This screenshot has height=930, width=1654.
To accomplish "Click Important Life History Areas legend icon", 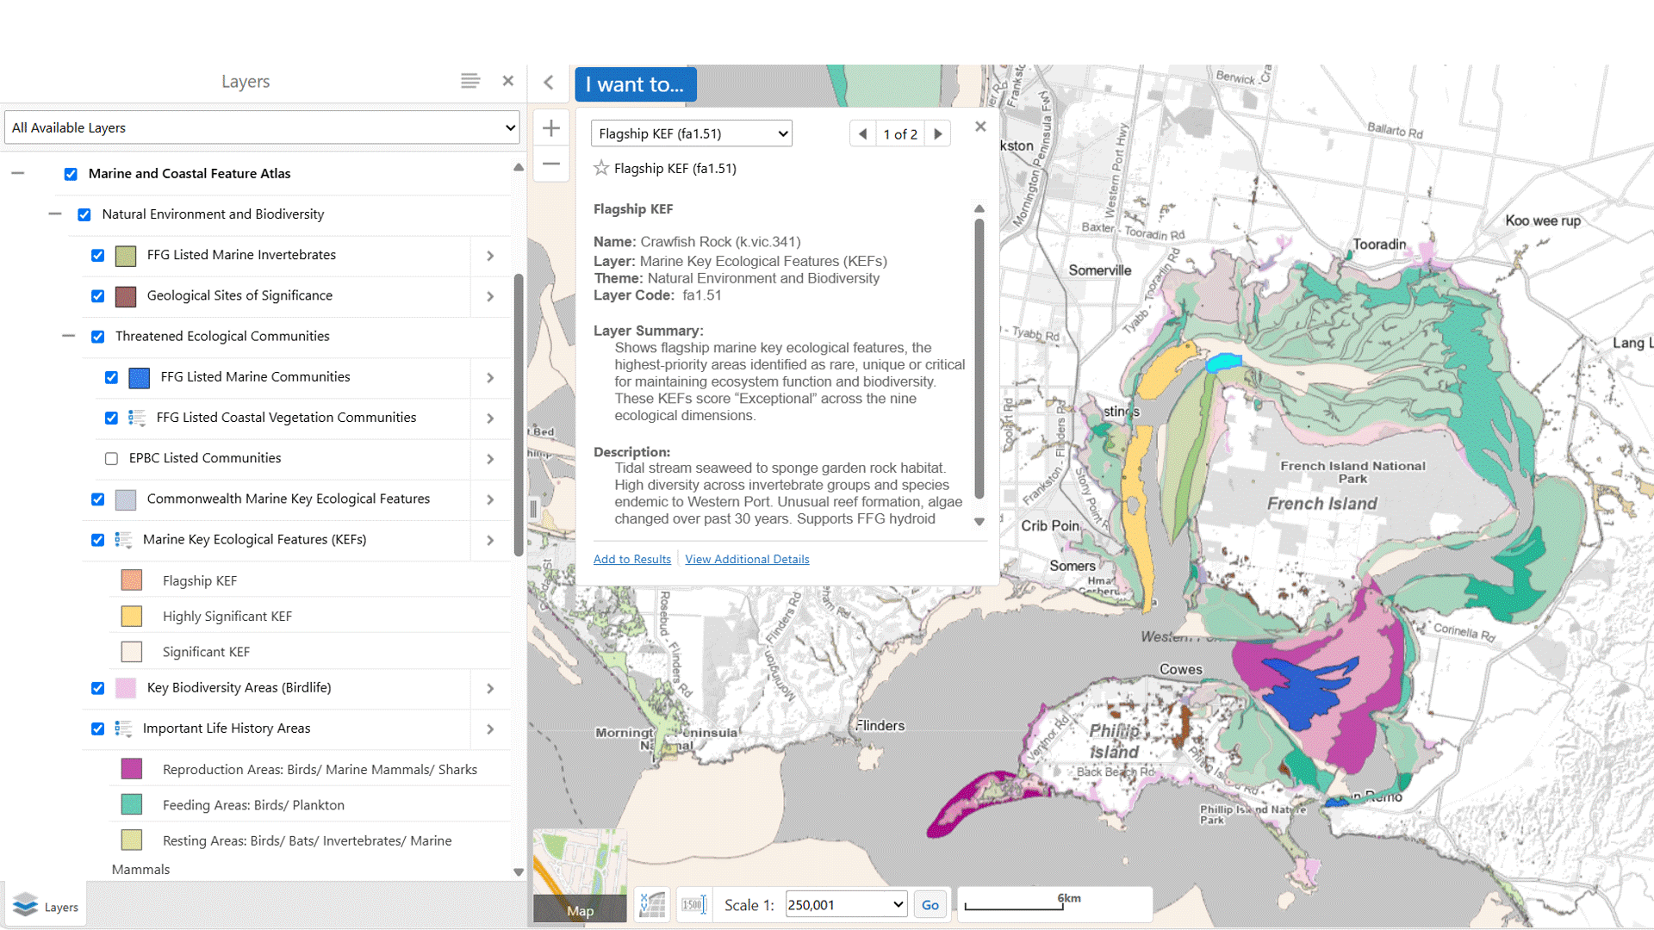I will click(123, 728).
